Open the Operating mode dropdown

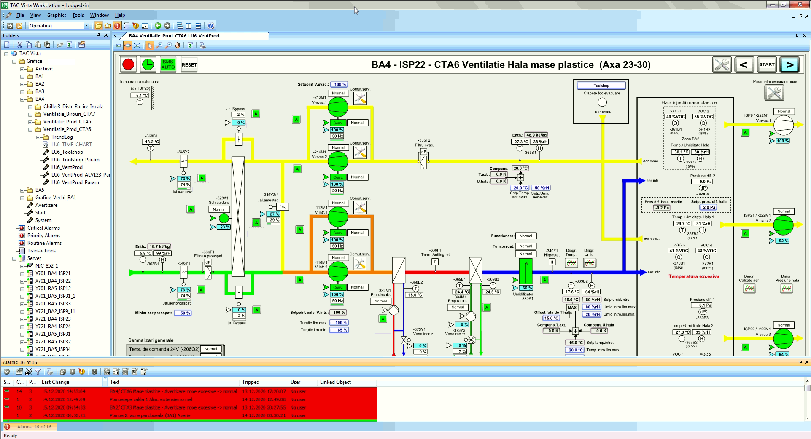pos(86,26)
